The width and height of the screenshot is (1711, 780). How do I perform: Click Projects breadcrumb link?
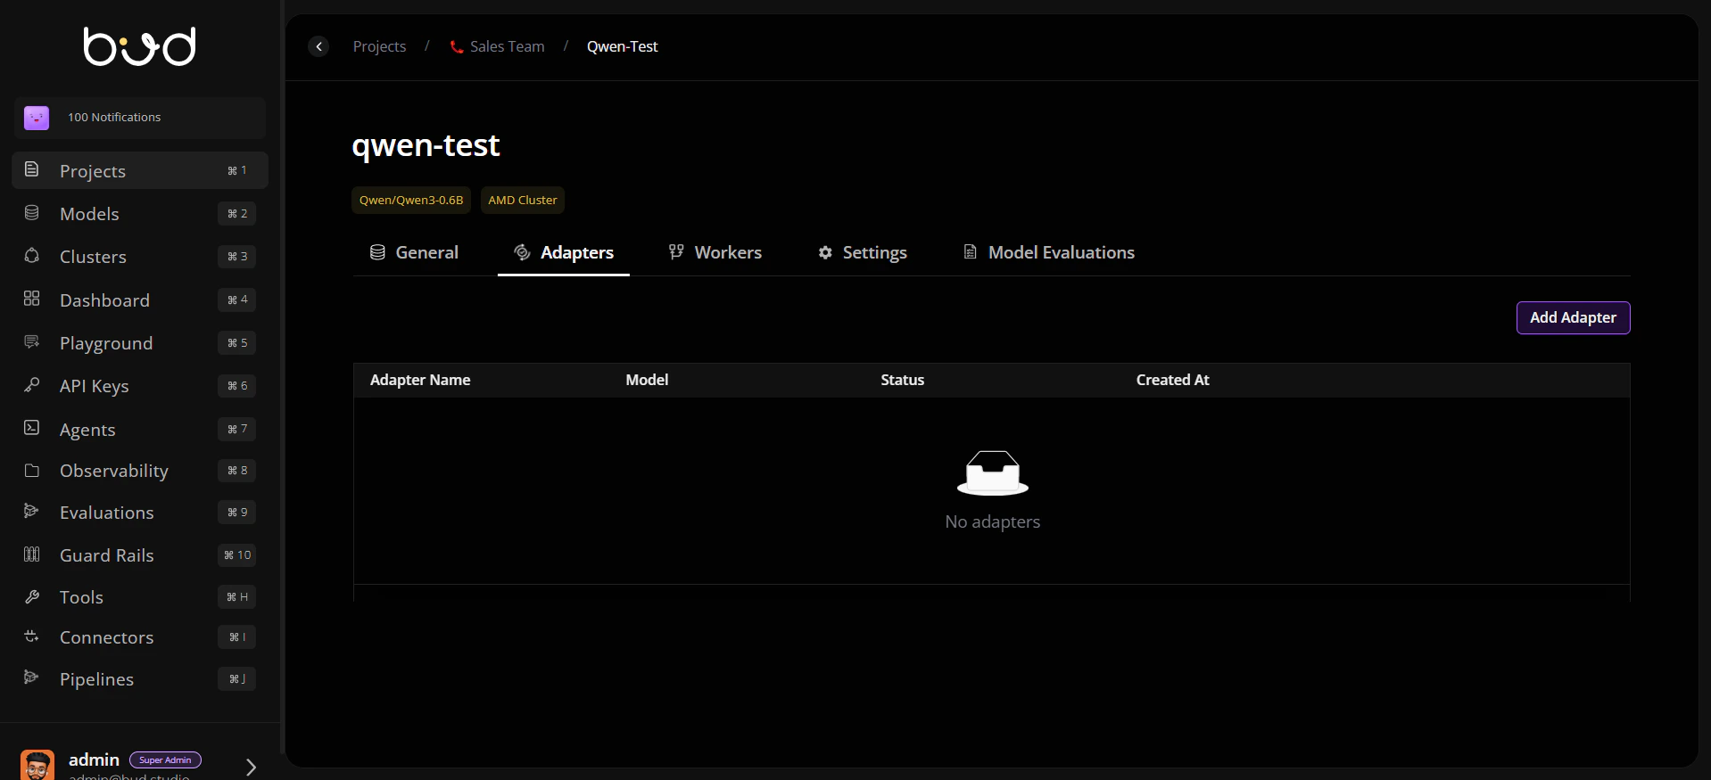coord(379,46)
